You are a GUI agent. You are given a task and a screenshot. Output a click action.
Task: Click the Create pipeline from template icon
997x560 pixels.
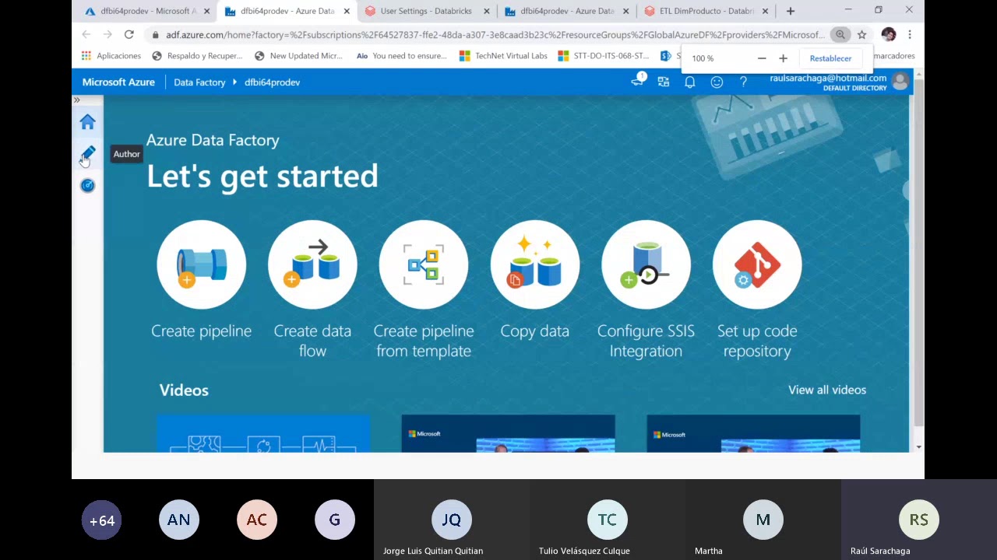424,264
